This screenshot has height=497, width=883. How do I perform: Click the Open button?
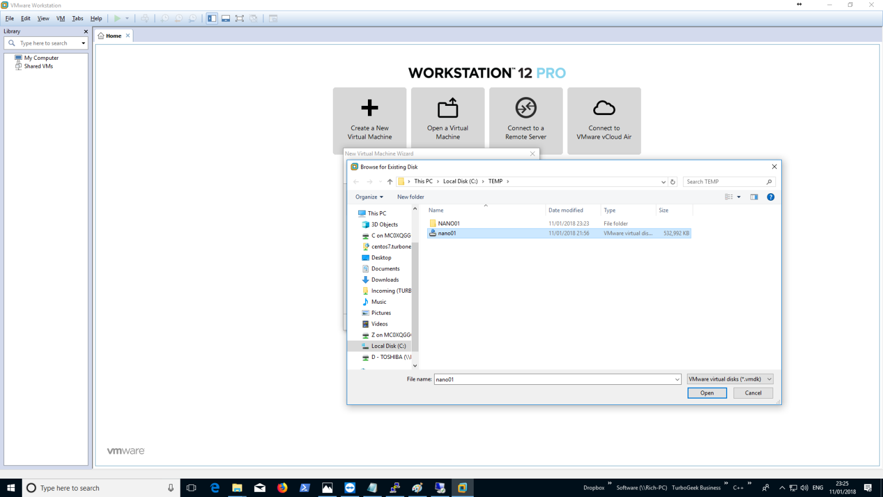pyautogui.click(x=707, y=393)
